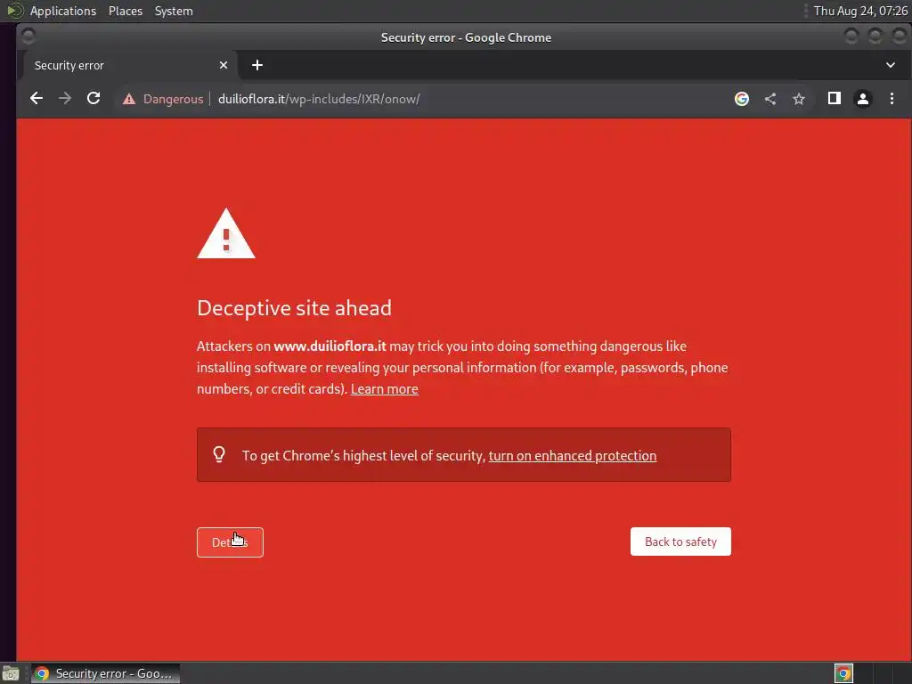The width and height of the screenshot is (912, 684).
Task: Click the Dangerous warning triangle in address bar
Action: (x=129, y=99)
